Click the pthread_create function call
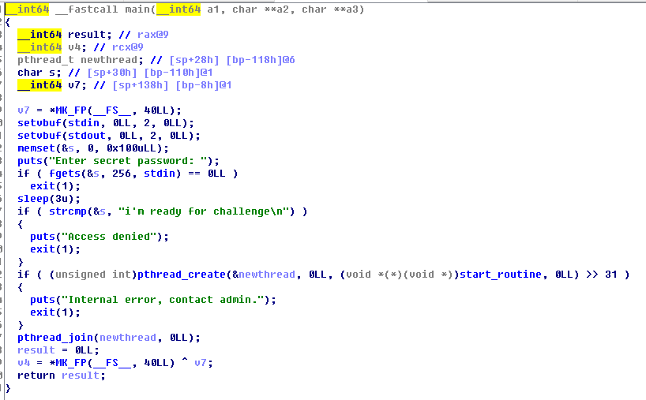The height and width of the screenshot is (400, 646). pyautogui.click(x=182, y=275)
